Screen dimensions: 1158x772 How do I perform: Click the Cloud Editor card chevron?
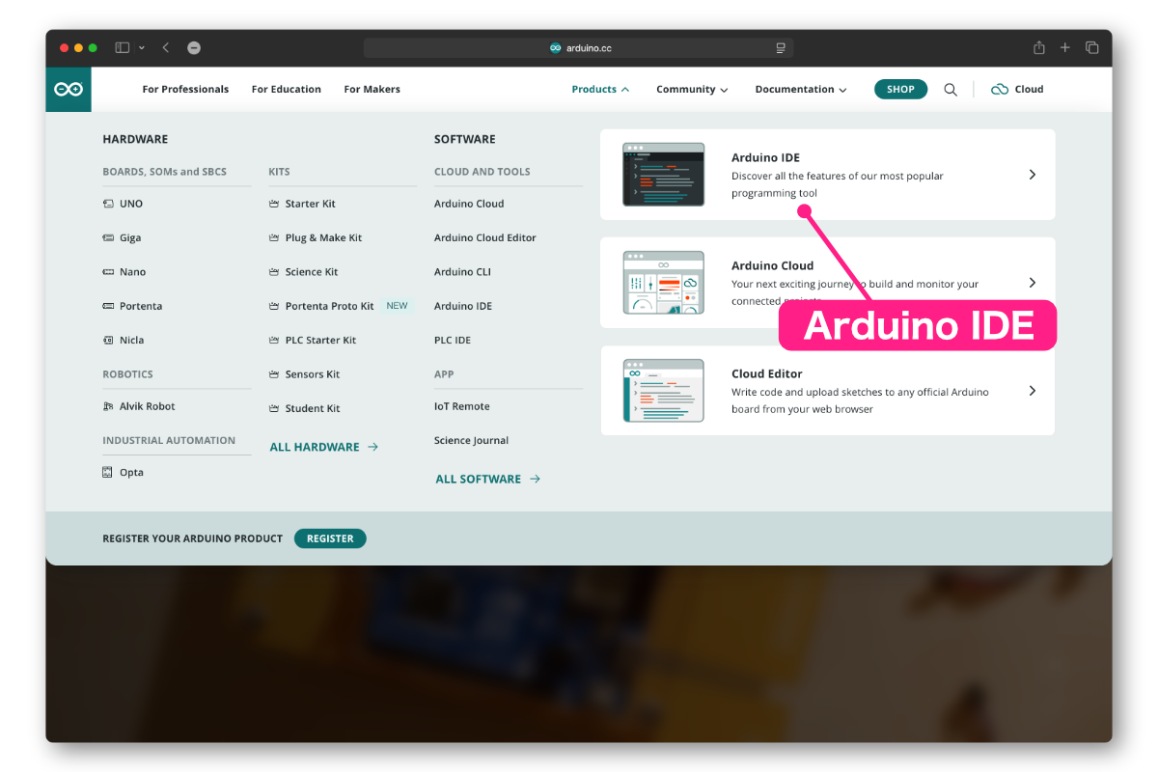(1032, 391)
